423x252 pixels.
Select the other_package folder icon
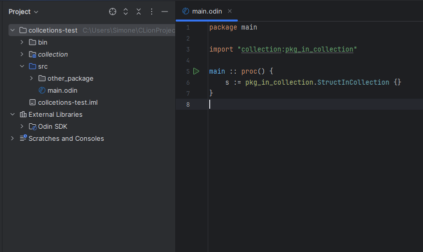click(x=42, y=78)
